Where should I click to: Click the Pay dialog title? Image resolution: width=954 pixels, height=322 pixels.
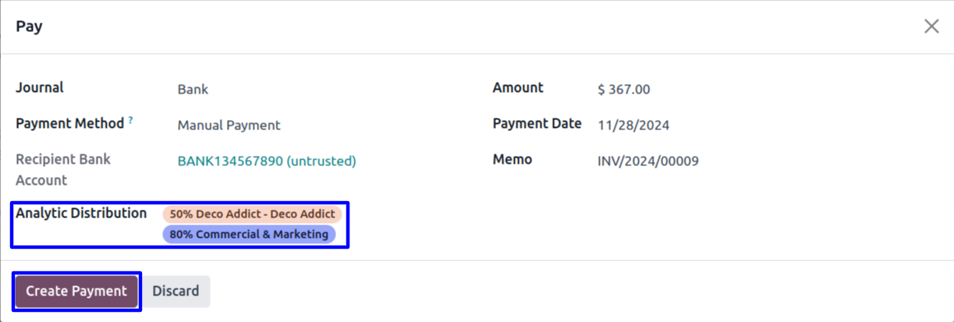tap(29, 27)
